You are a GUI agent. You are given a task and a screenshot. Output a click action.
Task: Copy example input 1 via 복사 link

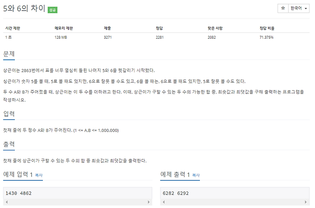pos(39,175)
